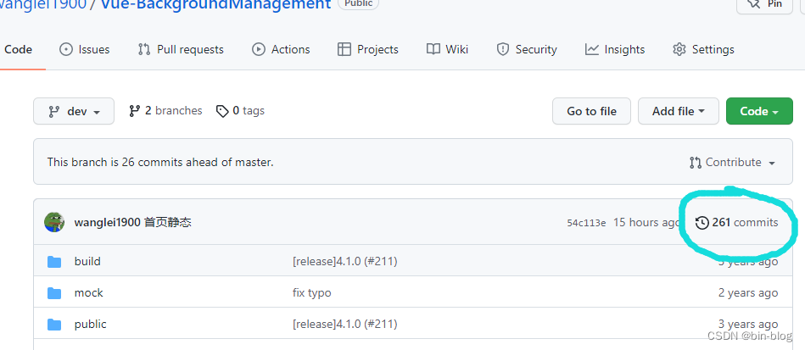Viewport: 805px width, 350px height.
Task: Click the '15 hours ago' timestamp
Action: click(647, 223)
